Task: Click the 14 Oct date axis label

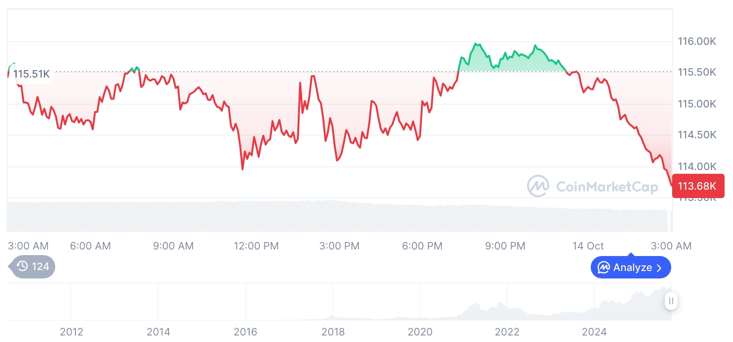Action: (x=588, y=246)
